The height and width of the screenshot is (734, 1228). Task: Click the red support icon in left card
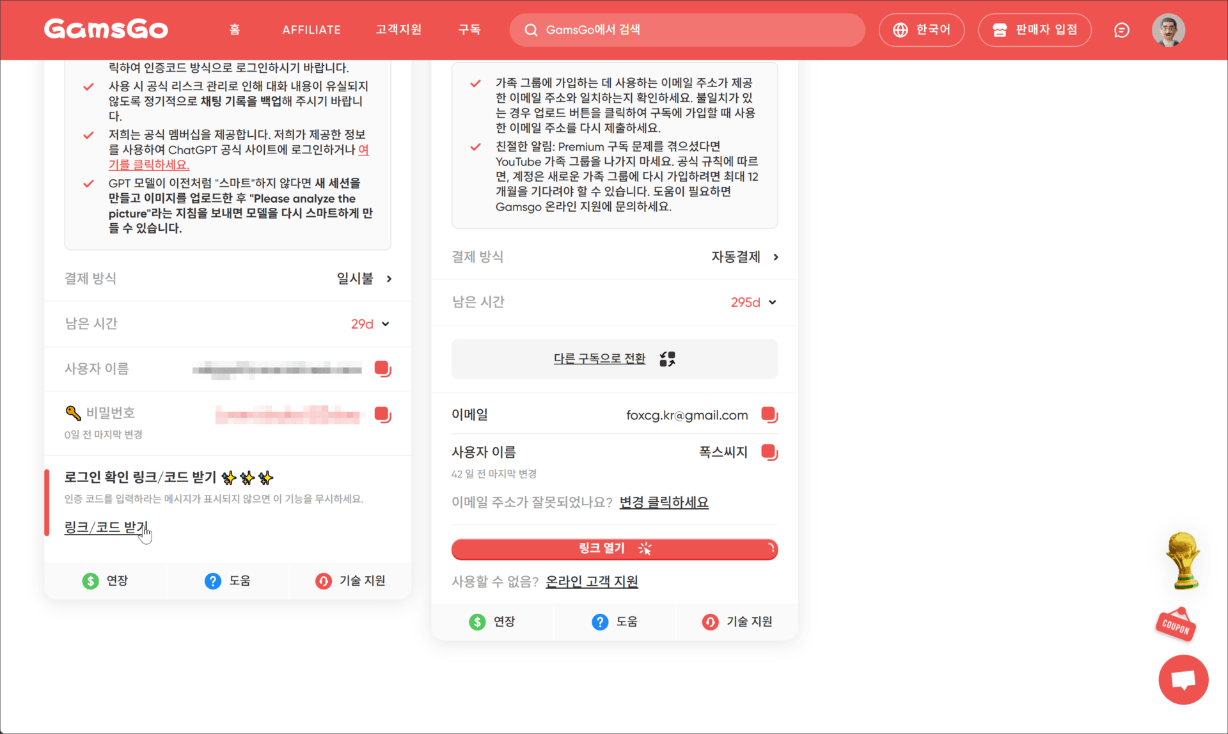pos(324,581)
